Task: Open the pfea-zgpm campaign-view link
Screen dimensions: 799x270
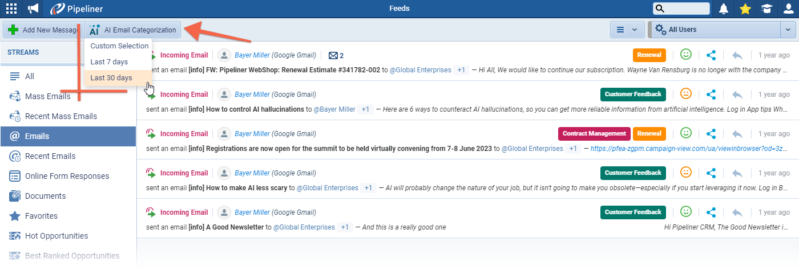Action: tap(690, 148)
